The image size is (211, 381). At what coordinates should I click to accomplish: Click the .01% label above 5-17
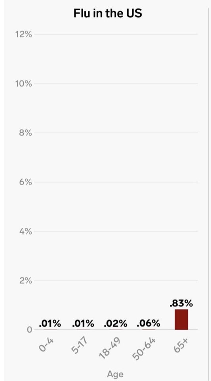click(83, 323)
